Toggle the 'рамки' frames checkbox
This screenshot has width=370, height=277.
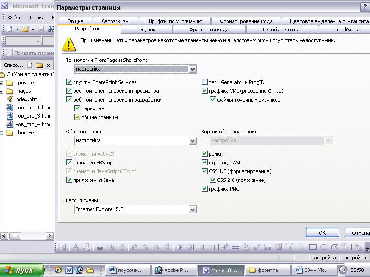point(204,154)
